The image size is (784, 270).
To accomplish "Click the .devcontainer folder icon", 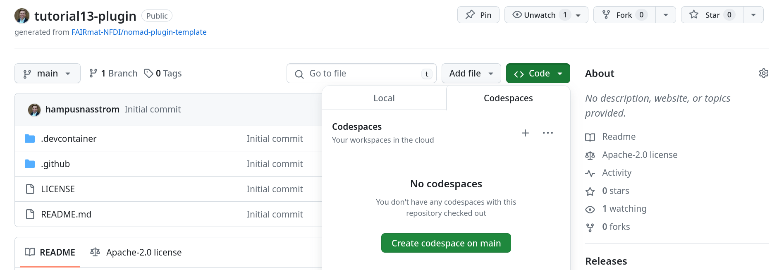I will [30, 139].
